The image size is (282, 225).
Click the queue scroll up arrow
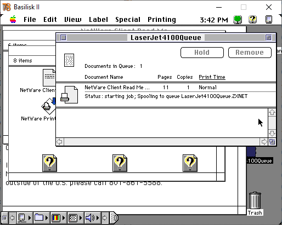(x=272, y=112)
